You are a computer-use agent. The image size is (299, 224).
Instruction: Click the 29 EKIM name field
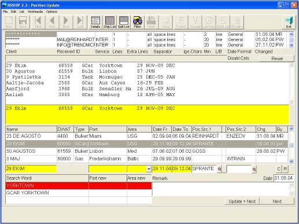pos(31,168)
